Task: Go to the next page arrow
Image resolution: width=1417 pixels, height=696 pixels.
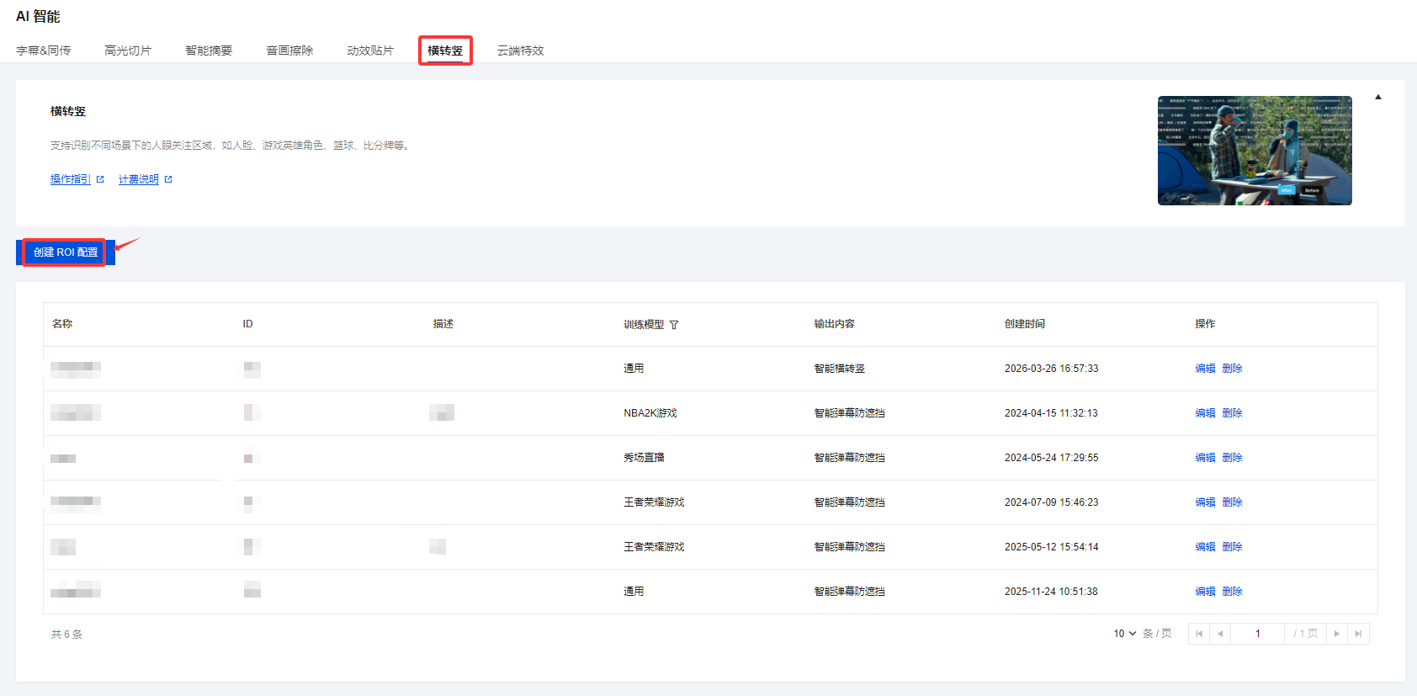Action: (x=1337, y=634)
